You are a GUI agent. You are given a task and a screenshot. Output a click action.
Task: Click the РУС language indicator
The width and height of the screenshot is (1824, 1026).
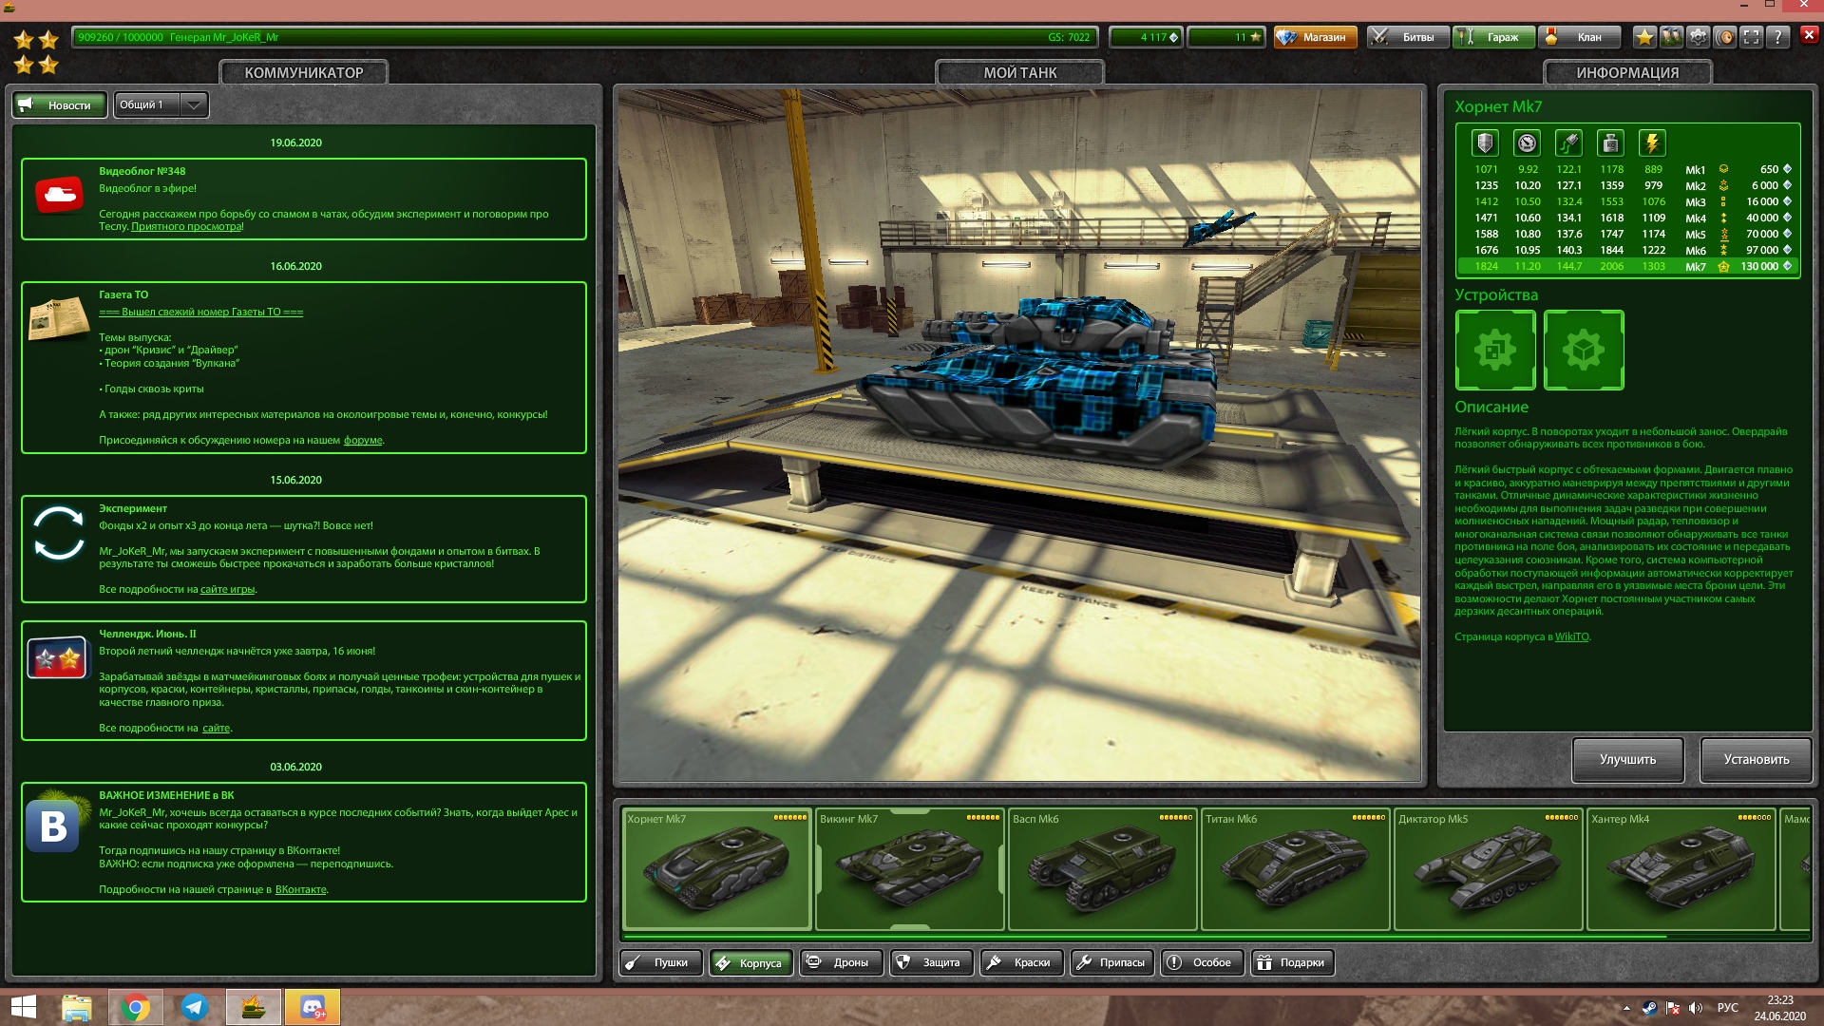point(1727,1008)
